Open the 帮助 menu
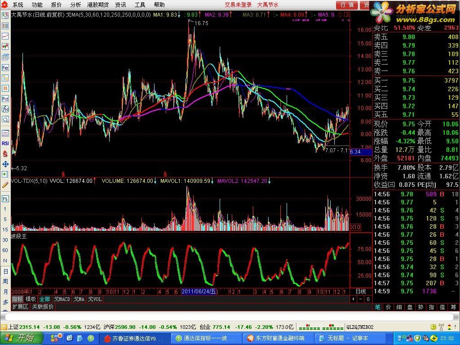460x345 pixels. [159, 4]
